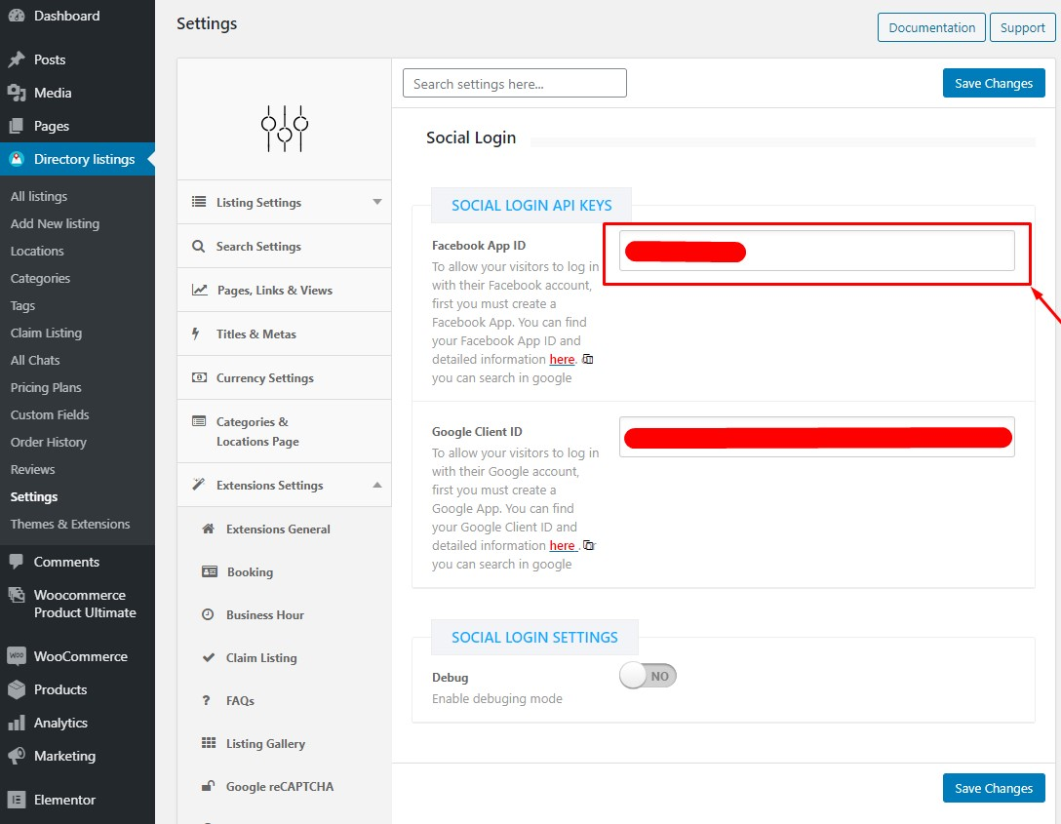Click the Elementor icon

pos(17,800)
